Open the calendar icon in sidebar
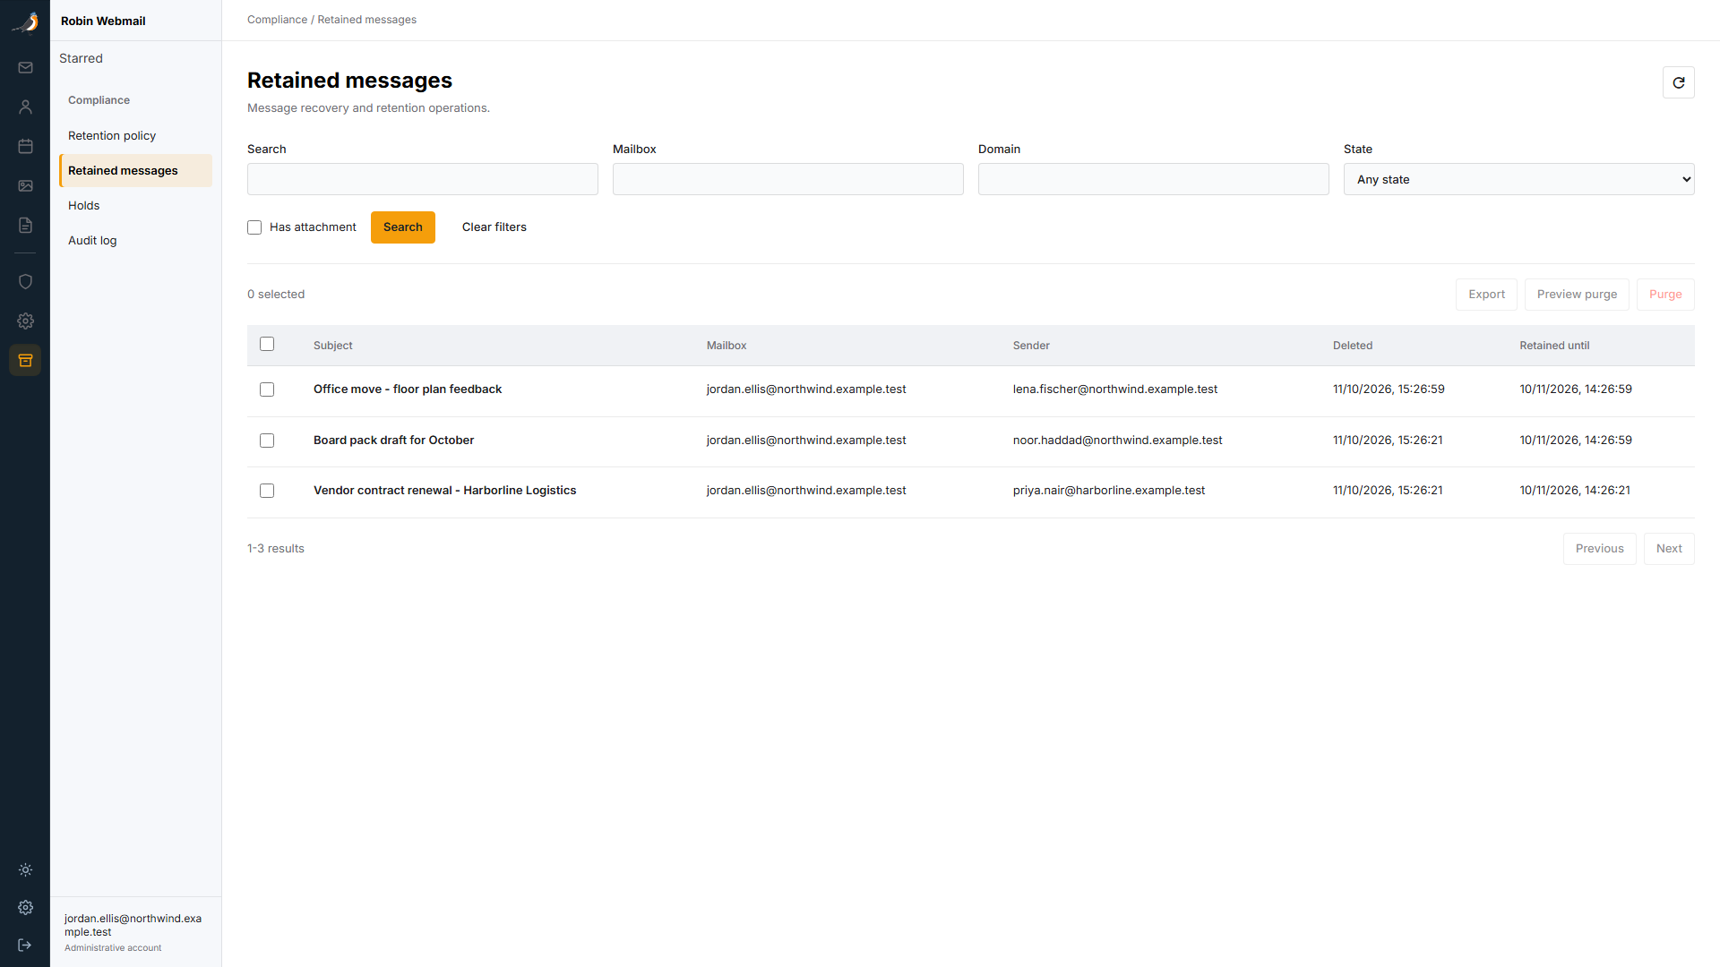 [x=25, y=146]
